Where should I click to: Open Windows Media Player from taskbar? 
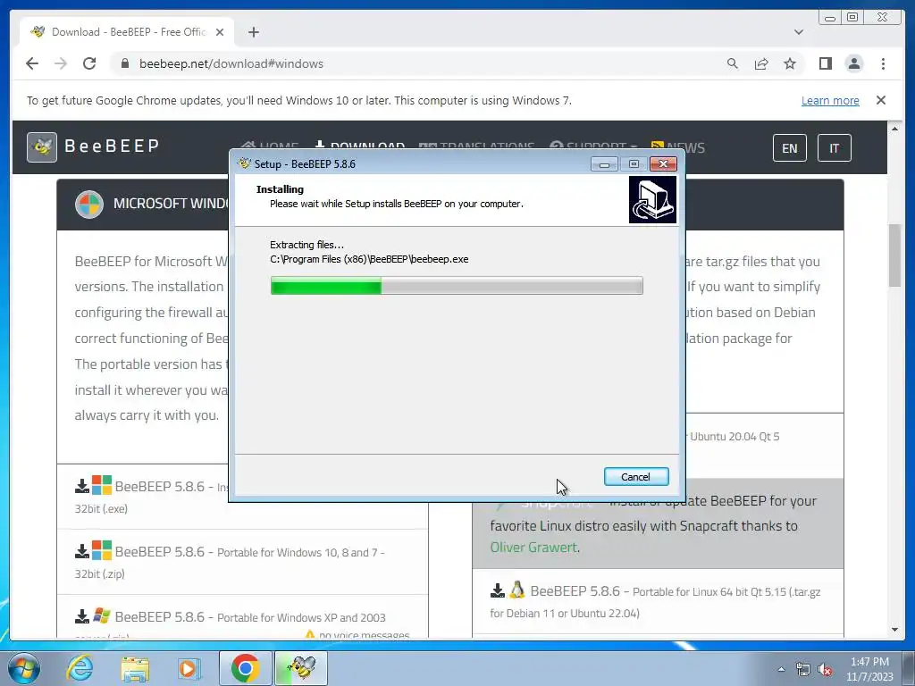coord(189,668)
